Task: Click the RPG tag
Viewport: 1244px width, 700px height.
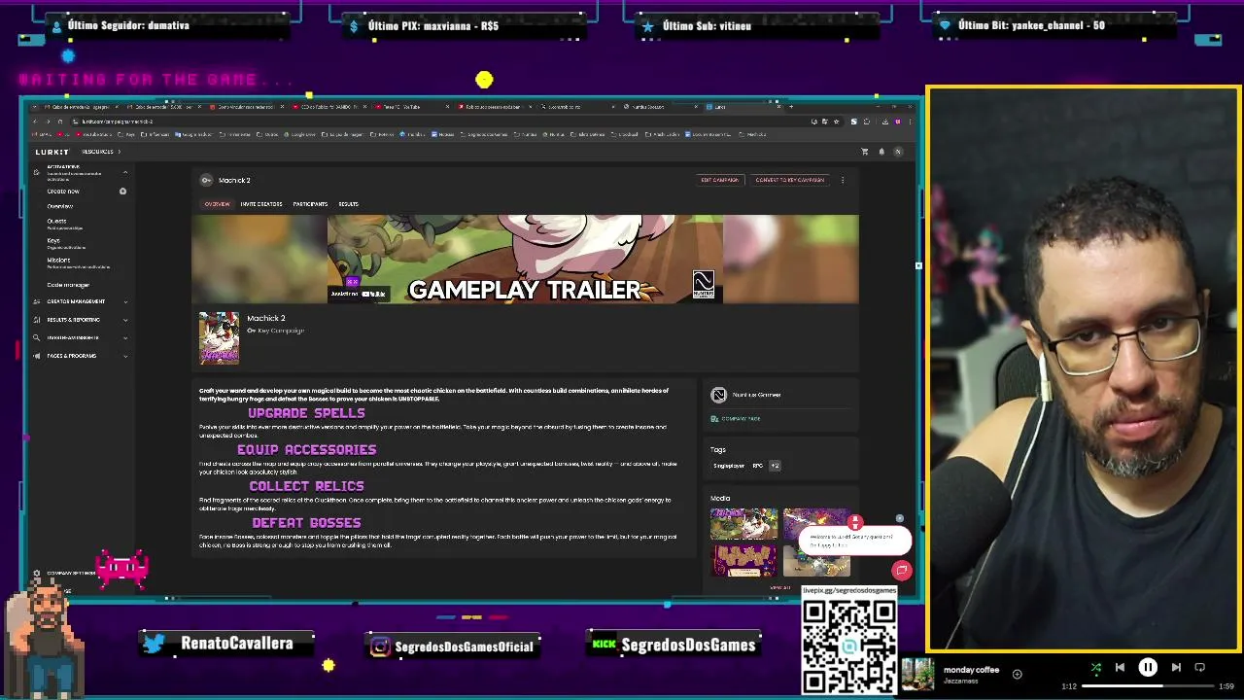Action: [x=757, y=466]
